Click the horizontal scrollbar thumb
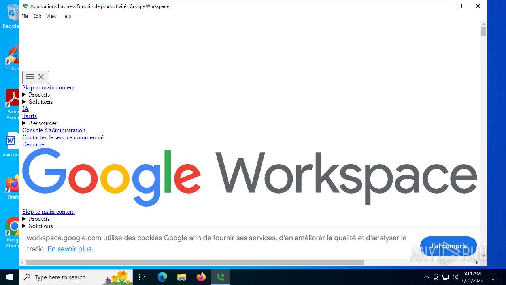 (x=194, y=262)
